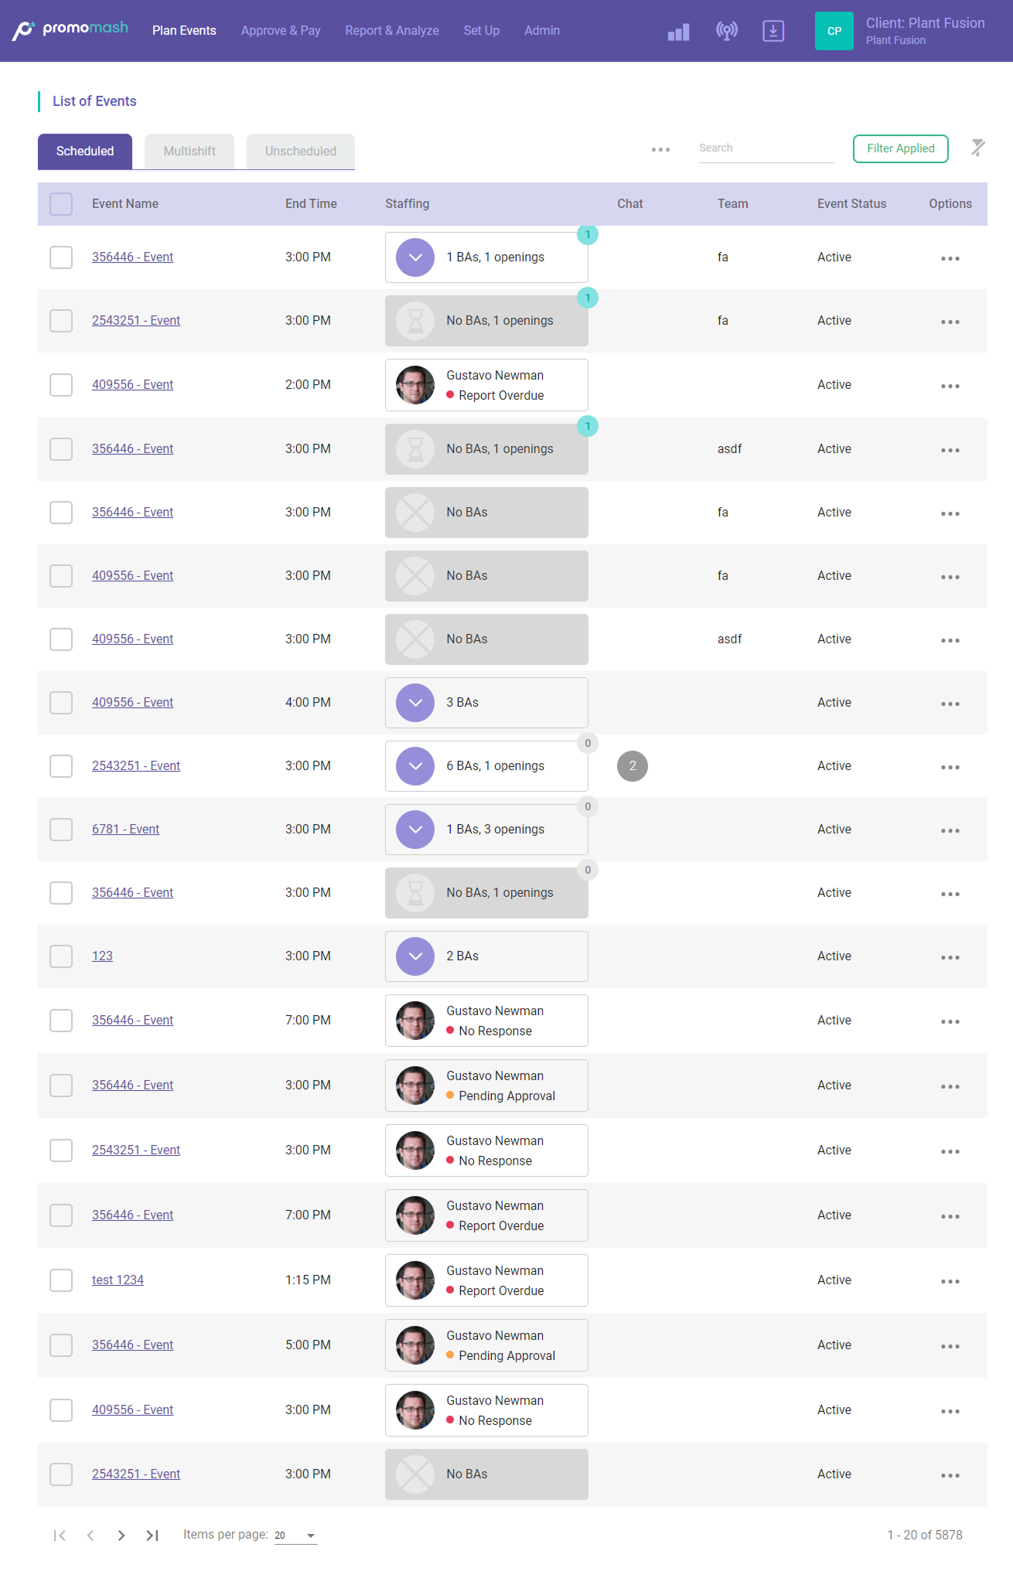Viewport: 1013px width, 1585px height.
Task: Open the Items per page dropdown
Action: (296, 1536)
